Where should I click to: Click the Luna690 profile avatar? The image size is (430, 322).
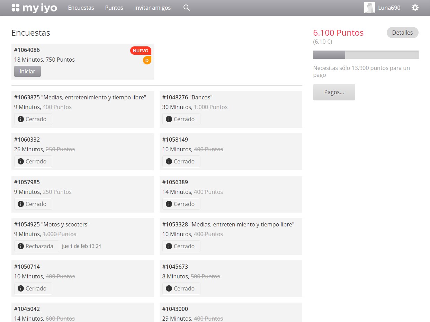click(370, 8)
